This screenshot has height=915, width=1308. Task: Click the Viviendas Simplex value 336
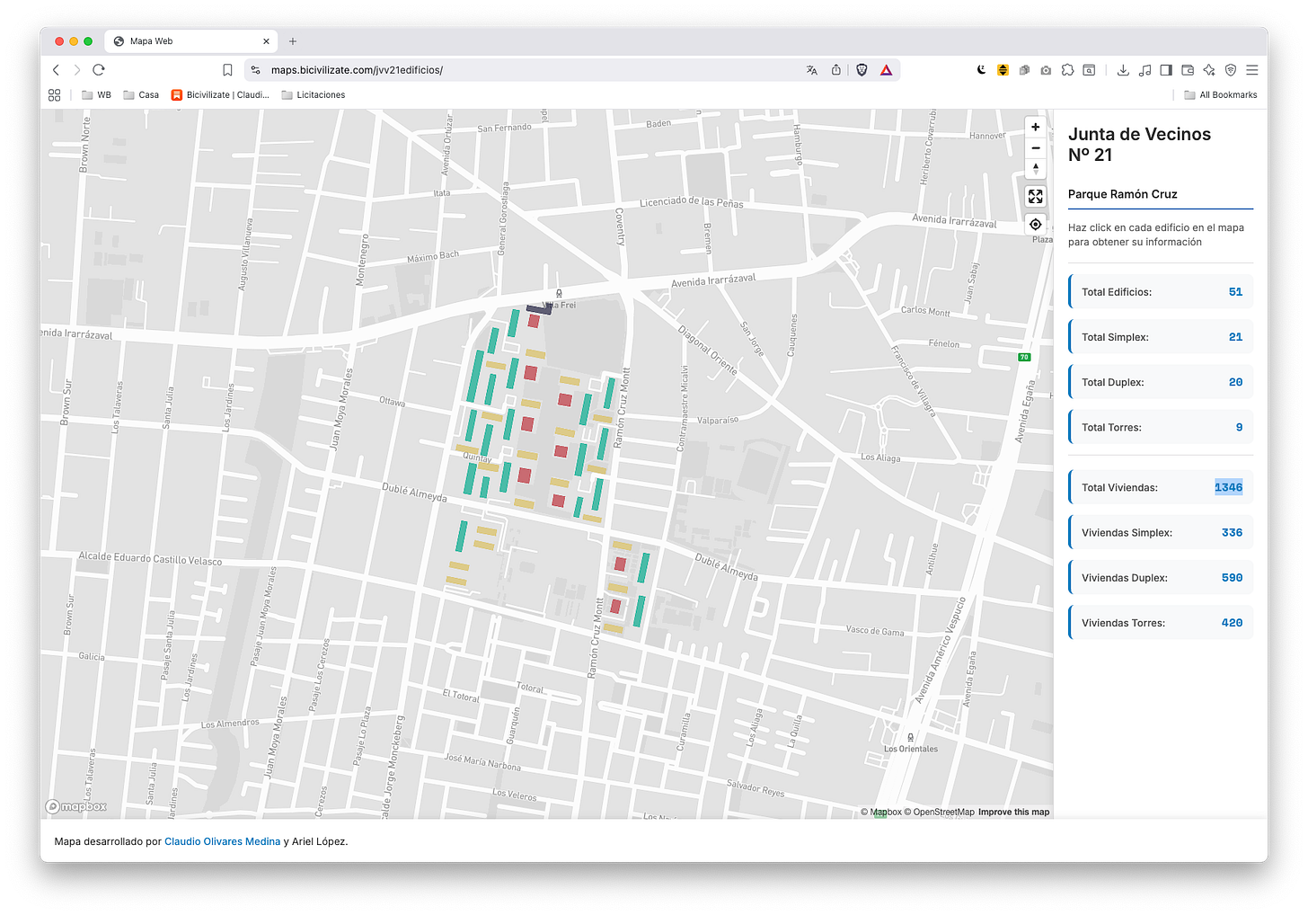(x=1232, y=533)
